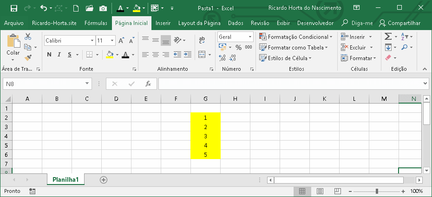Image resolution: width=432 pixels, height=197 pixels.
Task: Activate the Format Painter brush
Action: [x=27, y=58]
